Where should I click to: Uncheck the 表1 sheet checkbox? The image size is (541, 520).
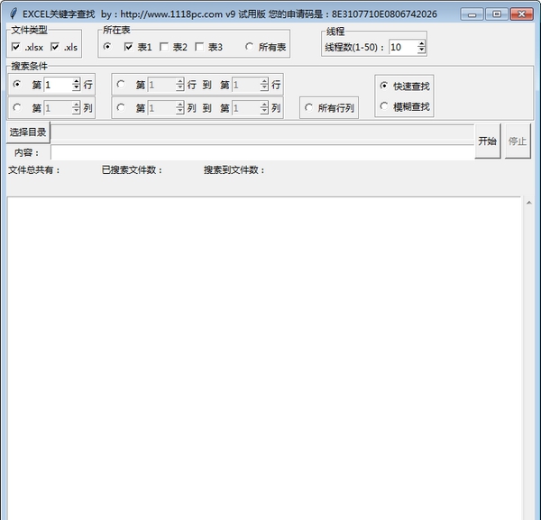pos(129,47)
